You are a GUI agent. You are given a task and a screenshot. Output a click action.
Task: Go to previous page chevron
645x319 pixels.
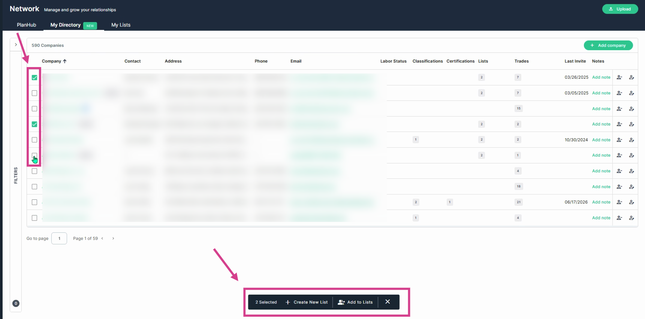point(102,238)
